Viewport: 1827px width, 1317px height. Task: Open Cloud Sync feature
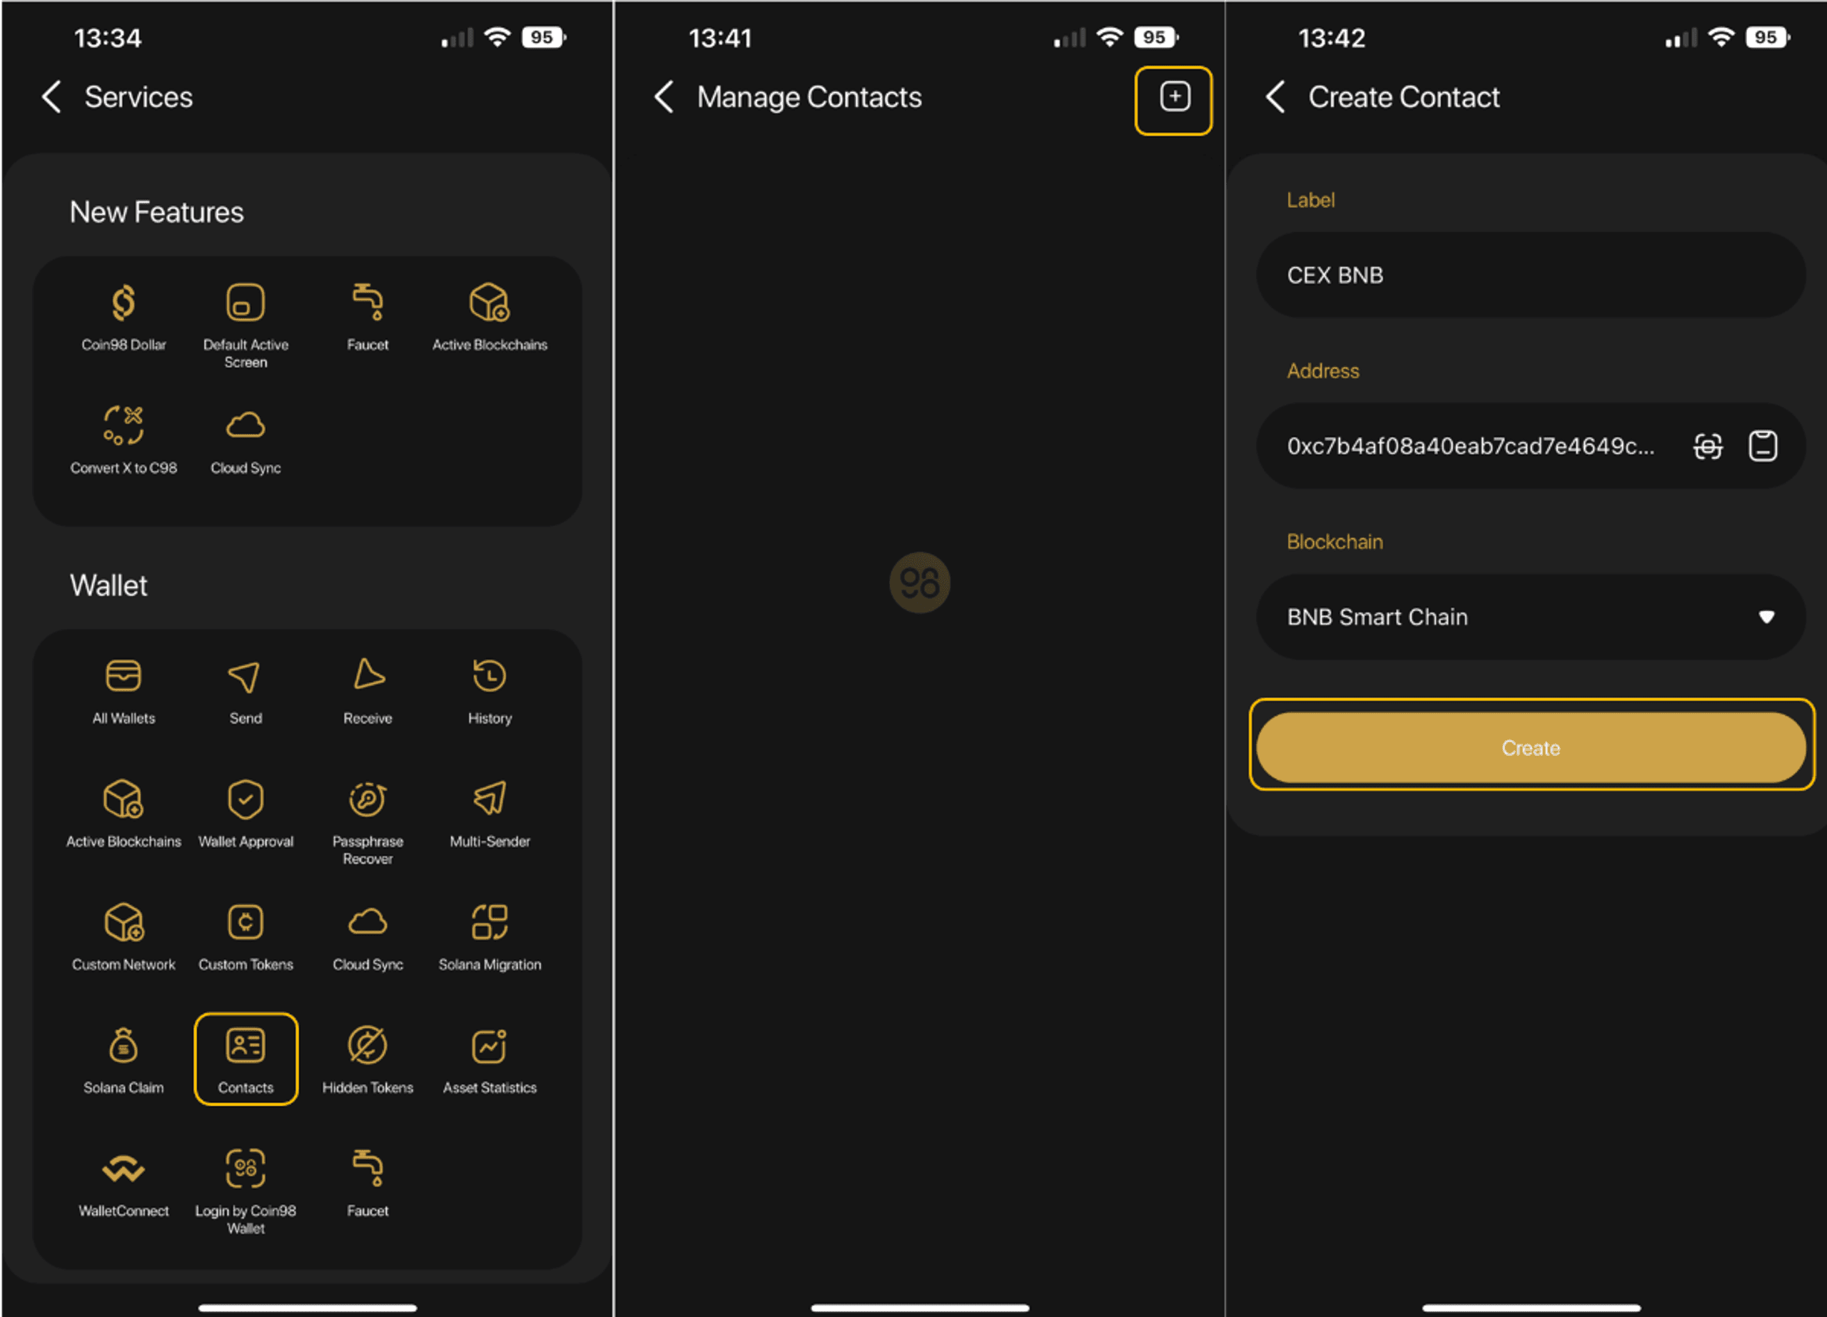243,440
